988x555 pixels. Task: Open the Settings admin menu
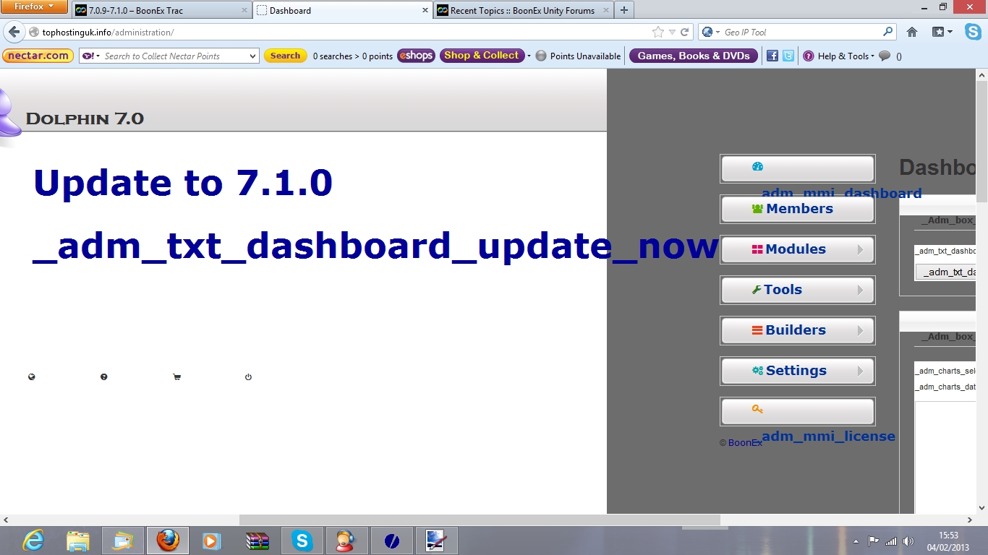coord(797,371)
